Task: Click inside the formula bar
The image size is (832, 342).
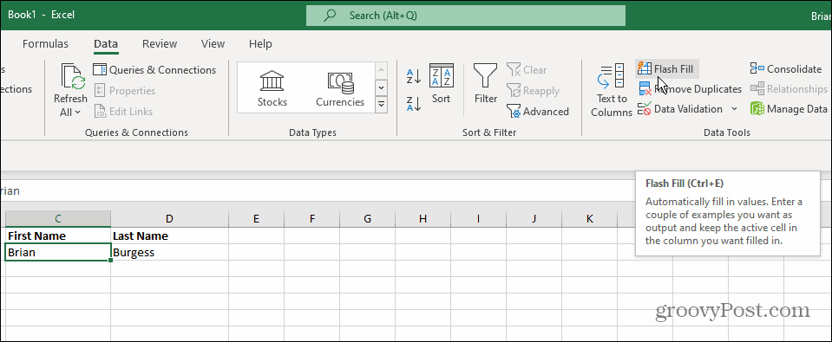Action: pos(318,190)
